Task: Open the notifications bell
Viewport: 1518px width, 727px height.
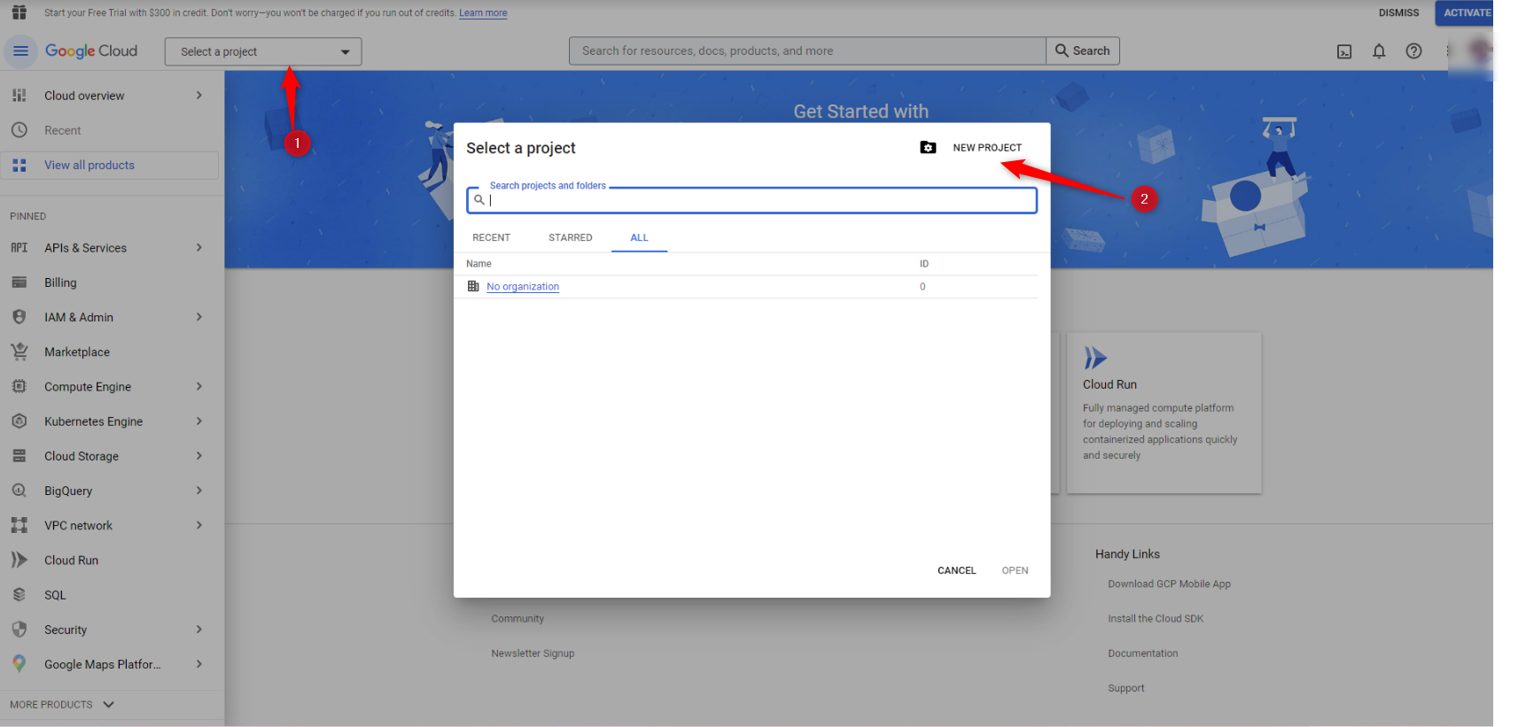Action: [1379, 51]
